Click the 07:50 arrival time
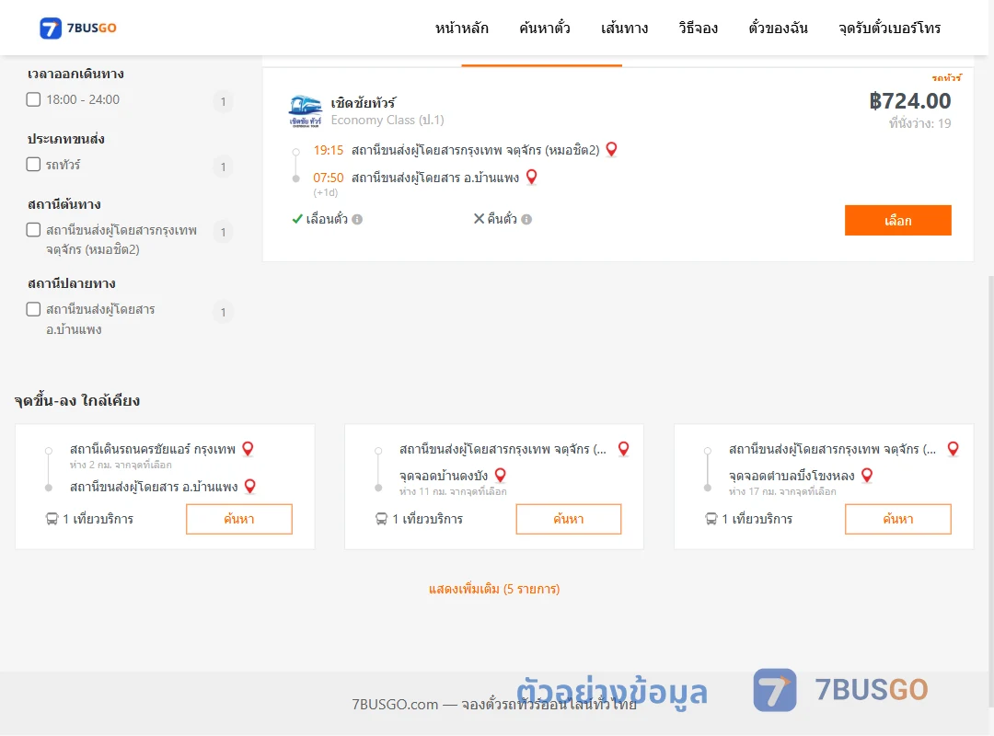 [328, 178]
